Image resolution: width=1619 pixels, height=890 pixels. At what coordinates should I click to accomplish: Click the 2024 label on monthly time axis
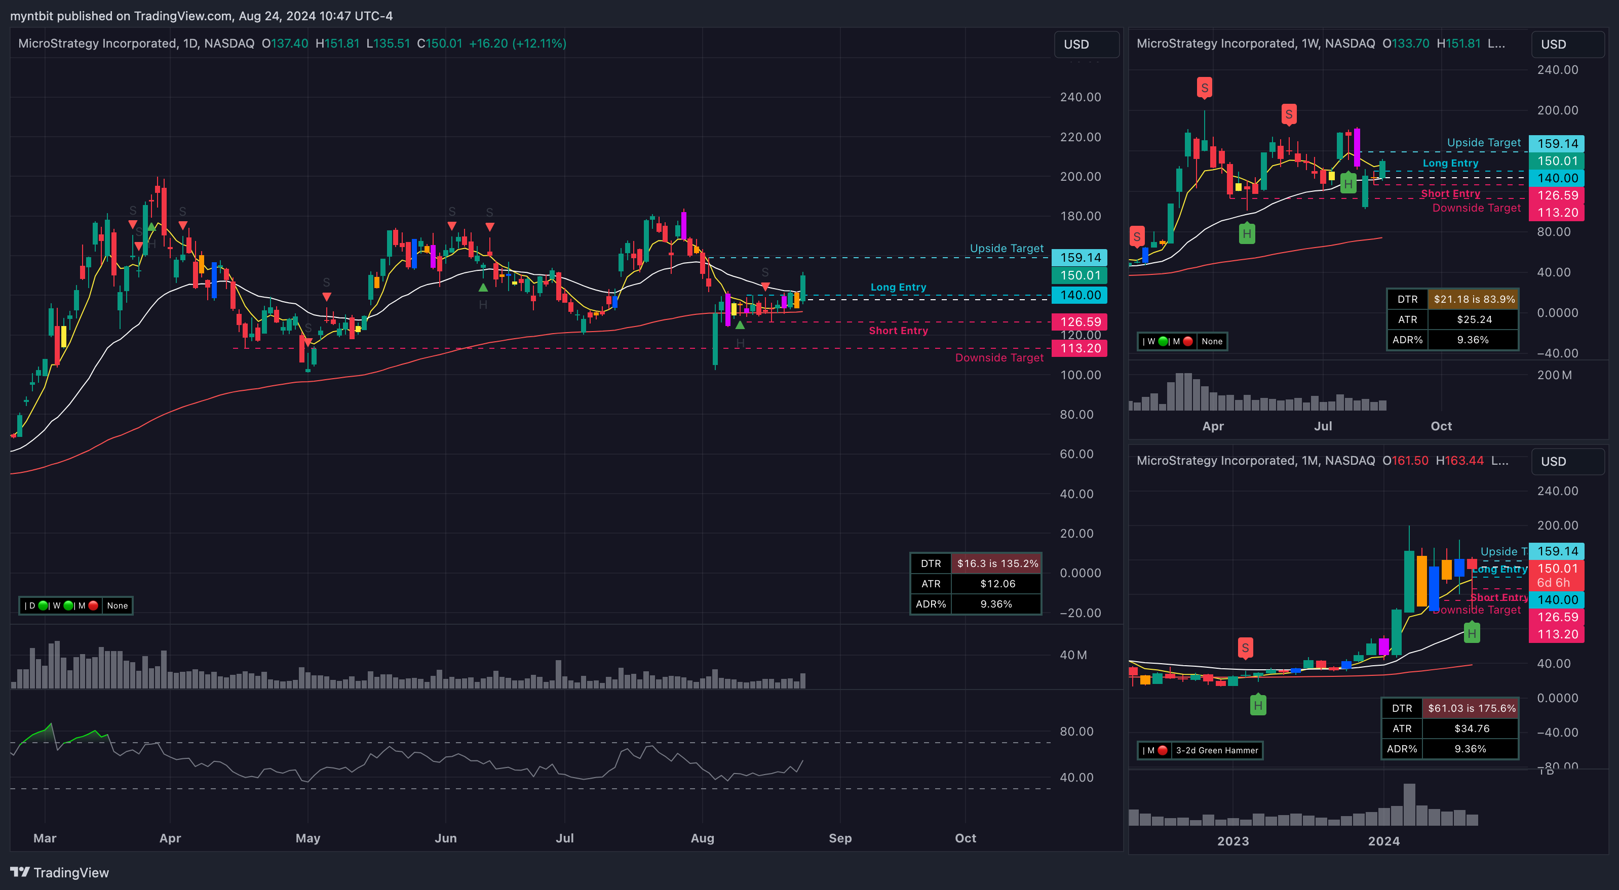point(1383,841)
